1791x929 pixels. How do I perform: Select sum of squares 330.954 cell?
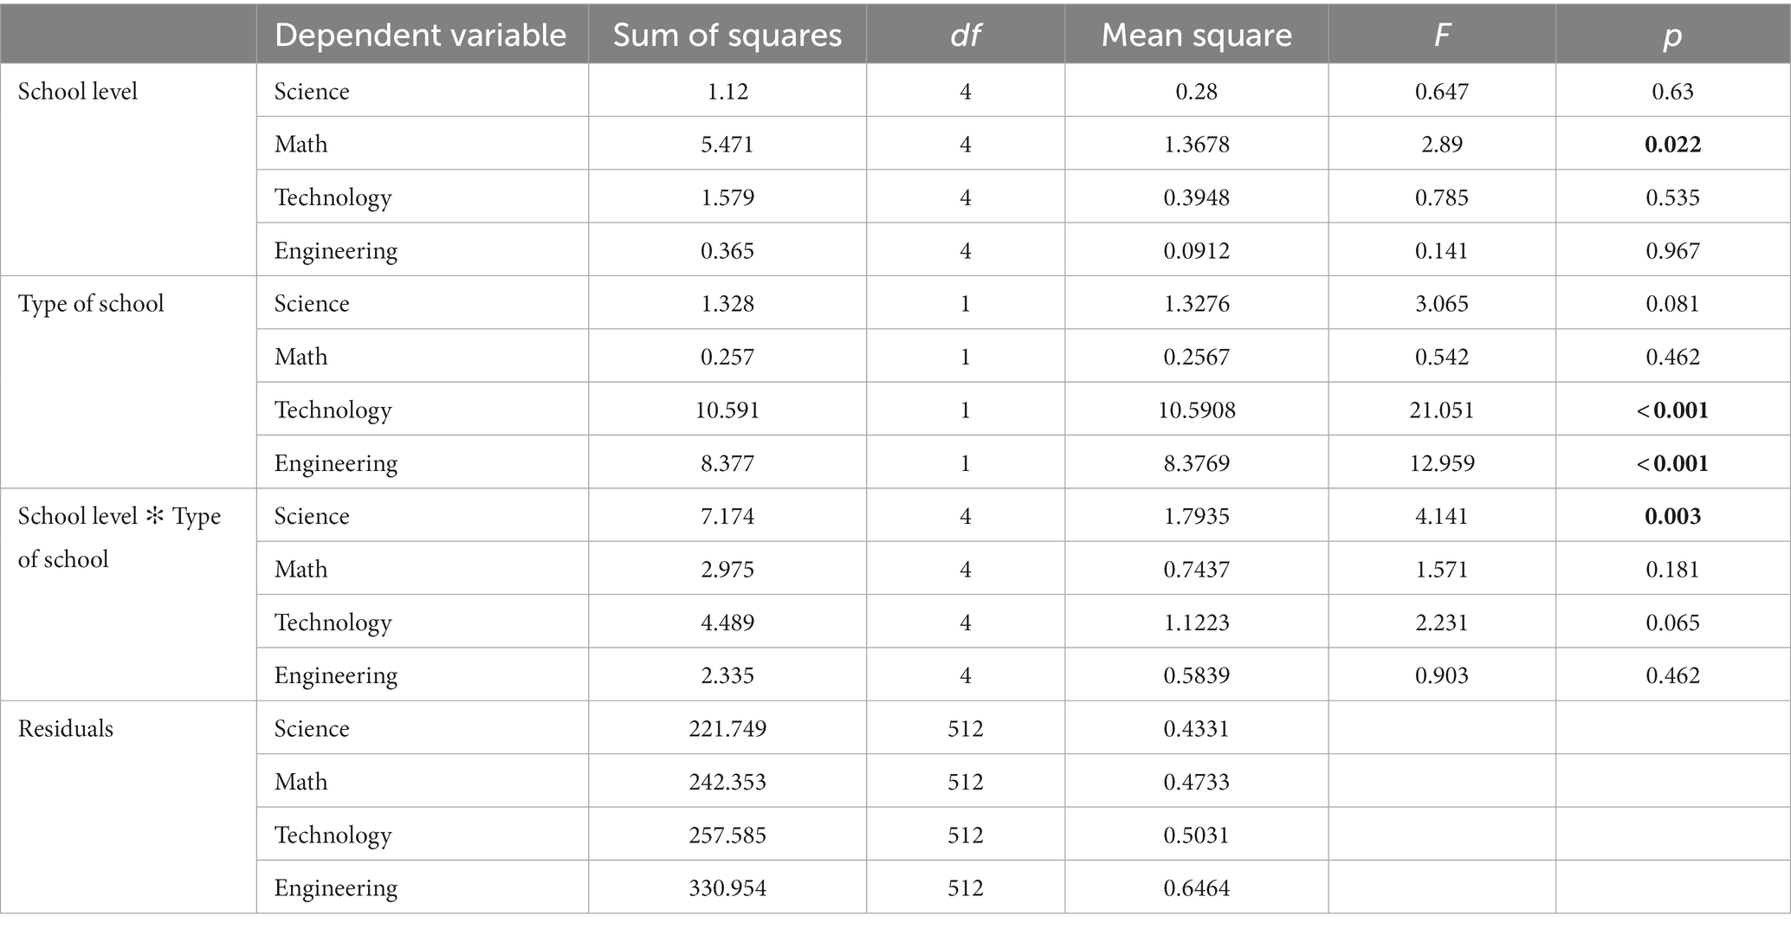[x=727, y=887]
